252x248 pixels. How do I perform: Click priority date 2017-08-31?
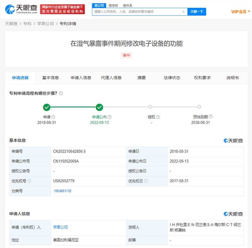tap(179, 181)
